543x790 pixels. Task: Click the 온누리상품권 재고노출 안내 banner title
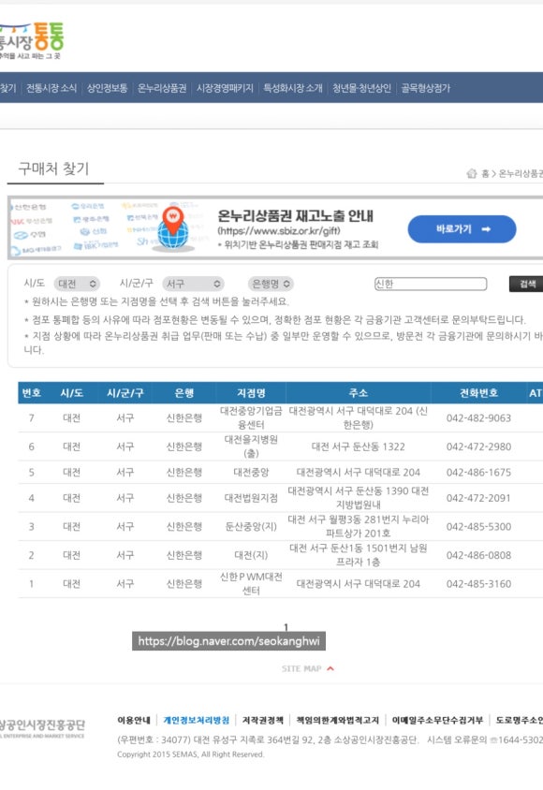295,216
